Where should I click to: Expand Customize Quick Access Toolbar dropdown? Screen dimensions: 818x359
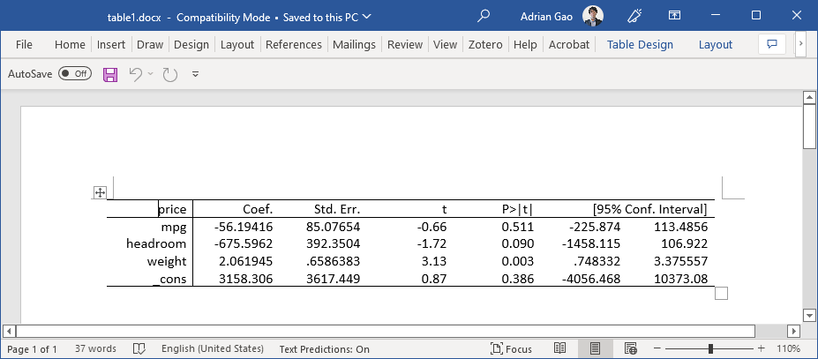coord(195,75)
